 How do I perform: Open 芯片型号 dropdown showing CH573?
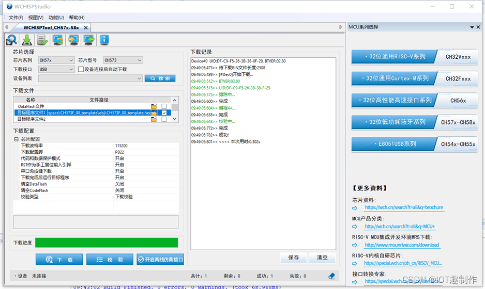tap(123, 60)
